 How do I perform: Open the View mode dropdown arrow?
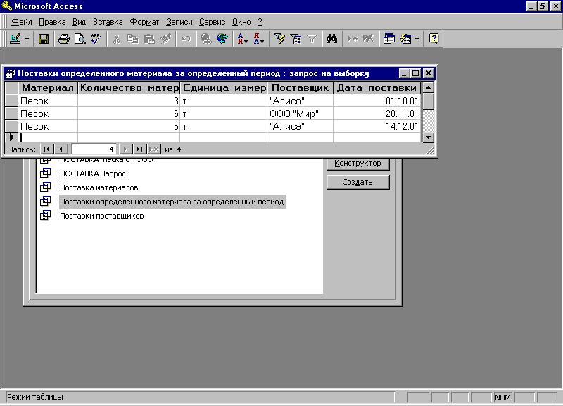coord(27,39)
